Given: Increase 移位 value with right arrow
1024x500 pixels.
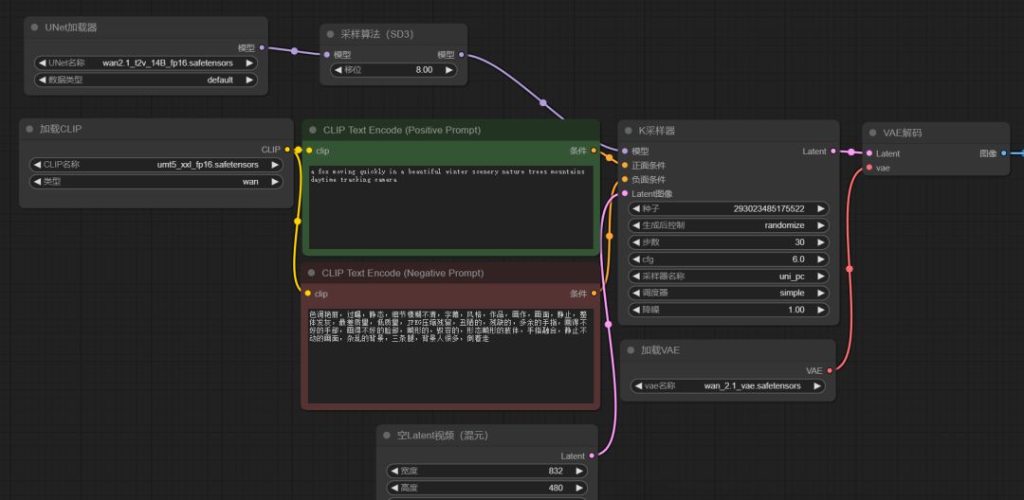Looking at the screenshot, I should (x=448, y=70).
